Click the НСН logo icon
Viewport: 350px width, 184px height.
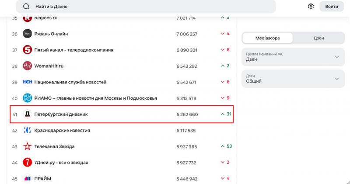point(27,82)
